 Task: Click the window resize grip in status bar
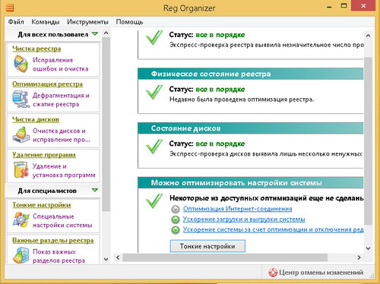point(372,276)
